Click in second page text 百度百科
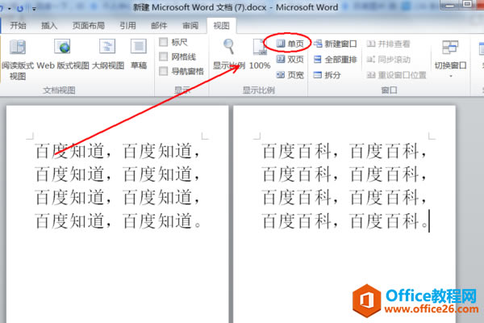The width and height of the screenshot is (484, 323). pyautogui.click(x=344, y=186)
